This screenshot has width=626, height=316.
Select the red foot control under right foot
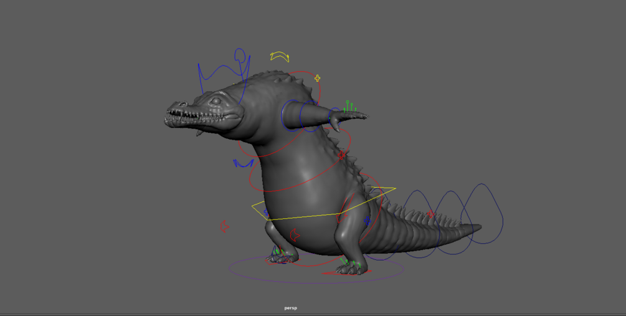tap(346, 273)
